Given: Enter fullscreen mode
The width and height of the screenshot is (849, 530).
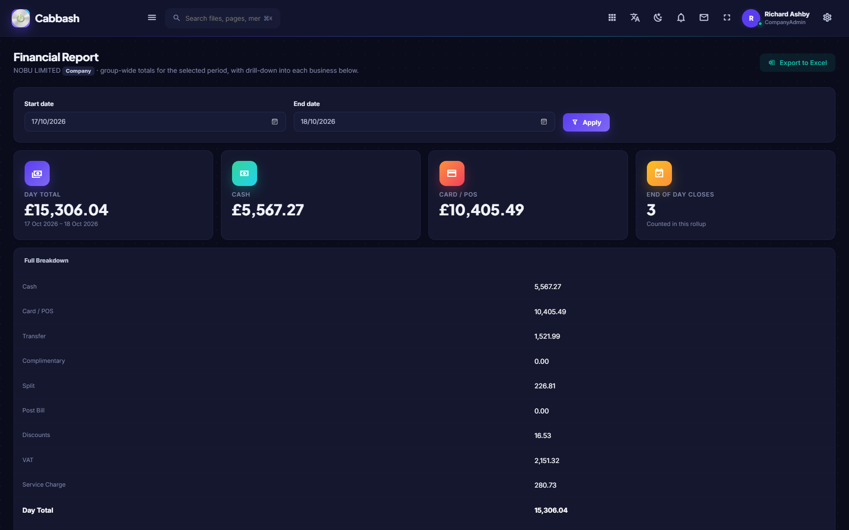Looking at the screenshot, I should [727, 18].
